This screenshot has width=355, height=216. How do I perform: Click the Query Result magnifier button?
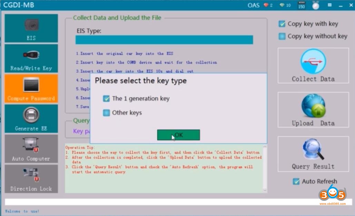click(x=313, y=154)
